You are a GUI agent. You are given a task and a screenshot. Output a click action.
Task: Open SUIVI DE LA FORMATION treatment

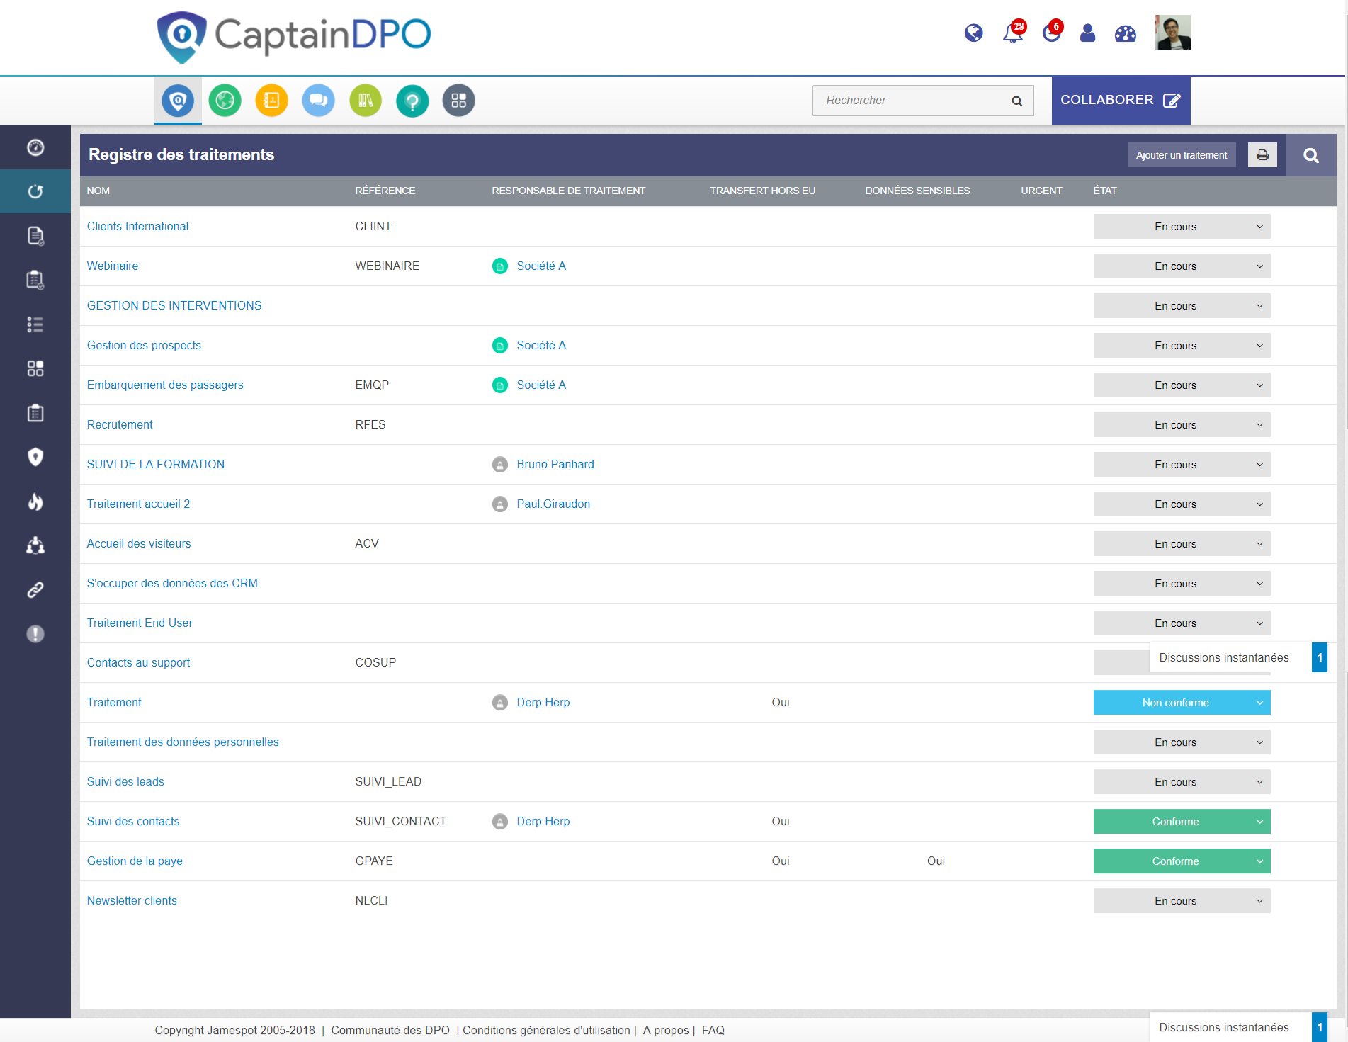click(156, 465)
